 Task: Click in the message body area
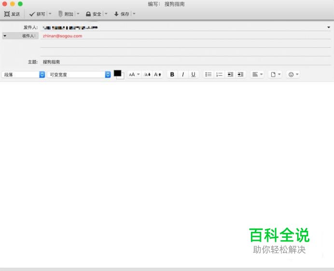coord(167,175)
